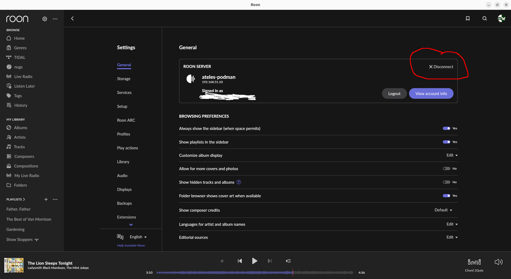Click the Tags icon in the sidebar
511x279 pixels.
(x=9, y=96)
